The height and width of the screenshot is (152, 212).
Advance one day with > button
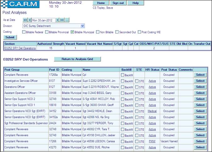click(58, 20)
